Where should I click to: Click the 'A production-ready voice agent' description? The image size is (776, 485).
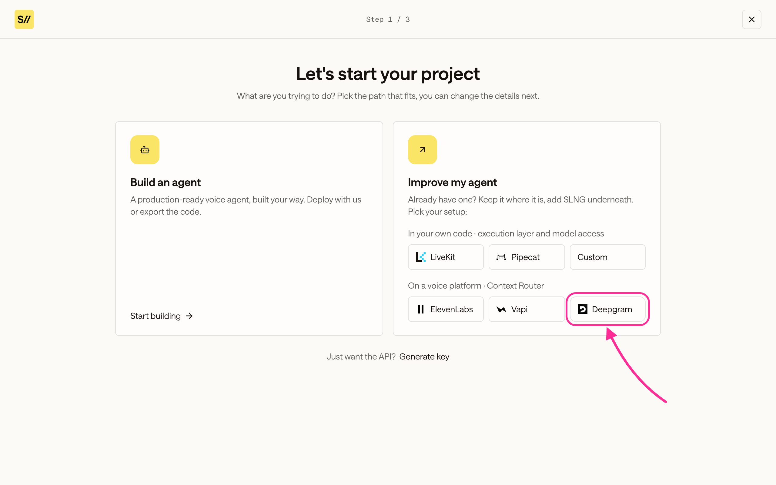coord(246,206)
